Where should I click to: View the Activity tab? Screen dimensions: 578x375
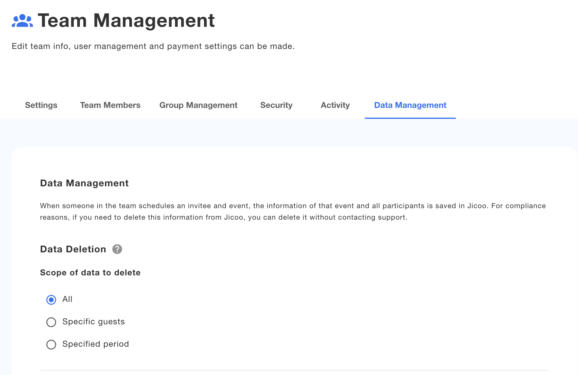pyautogui.click(x=335, y=105)
